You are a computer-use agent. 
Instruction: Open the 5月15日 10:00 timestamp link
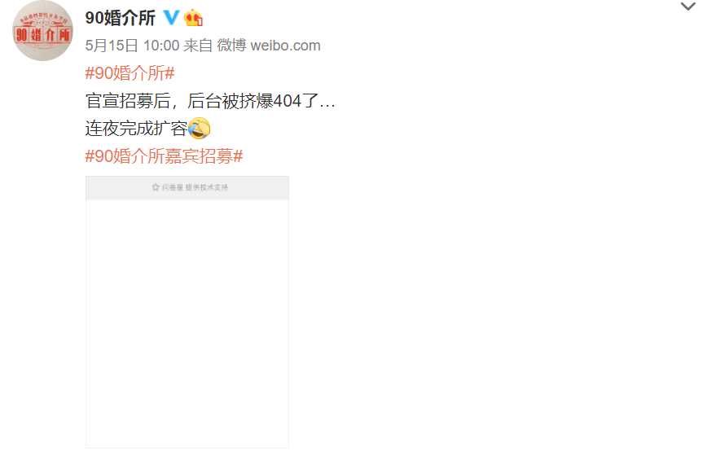point(132,46)
